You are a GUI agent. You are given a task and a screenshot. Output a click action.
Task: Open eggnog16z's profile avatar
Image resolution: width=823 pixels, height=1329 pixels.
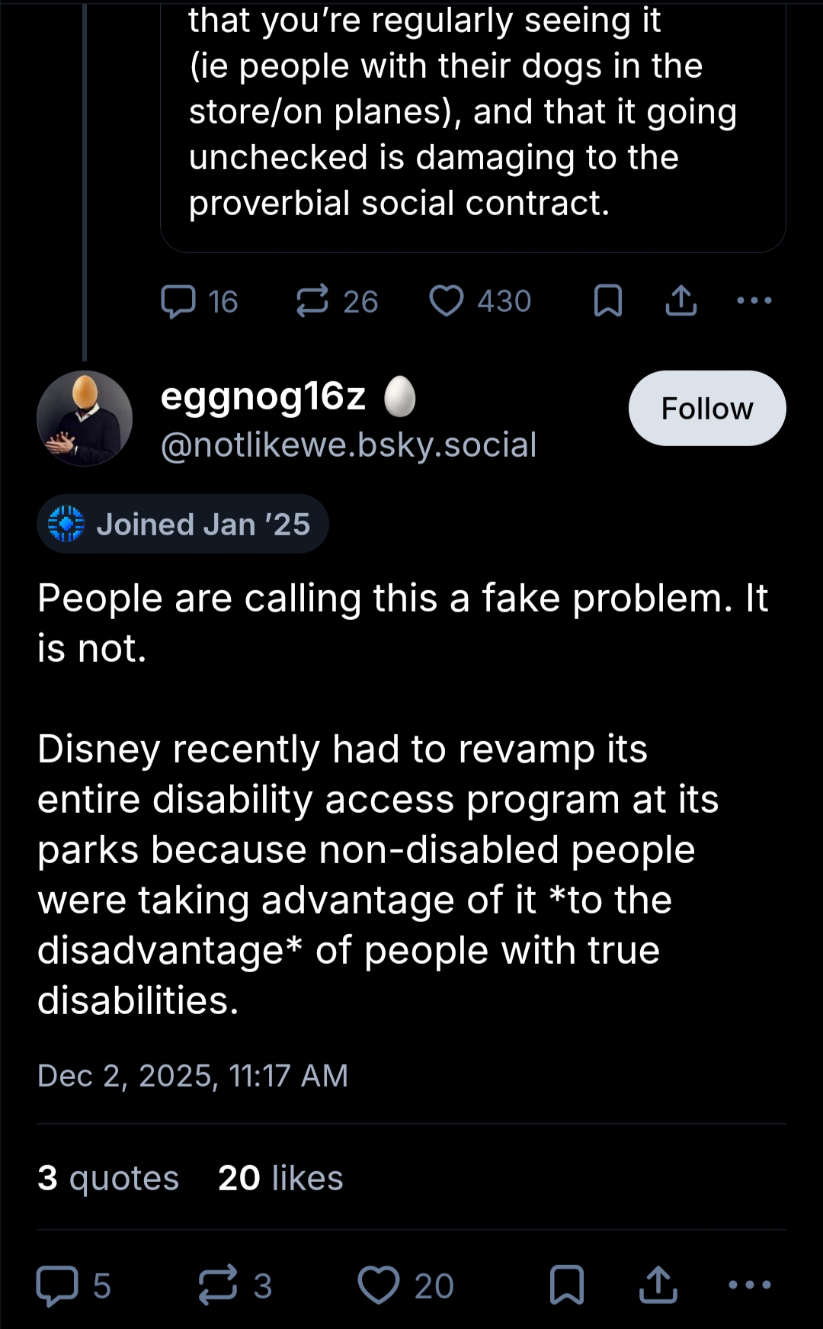coord(85,418)
